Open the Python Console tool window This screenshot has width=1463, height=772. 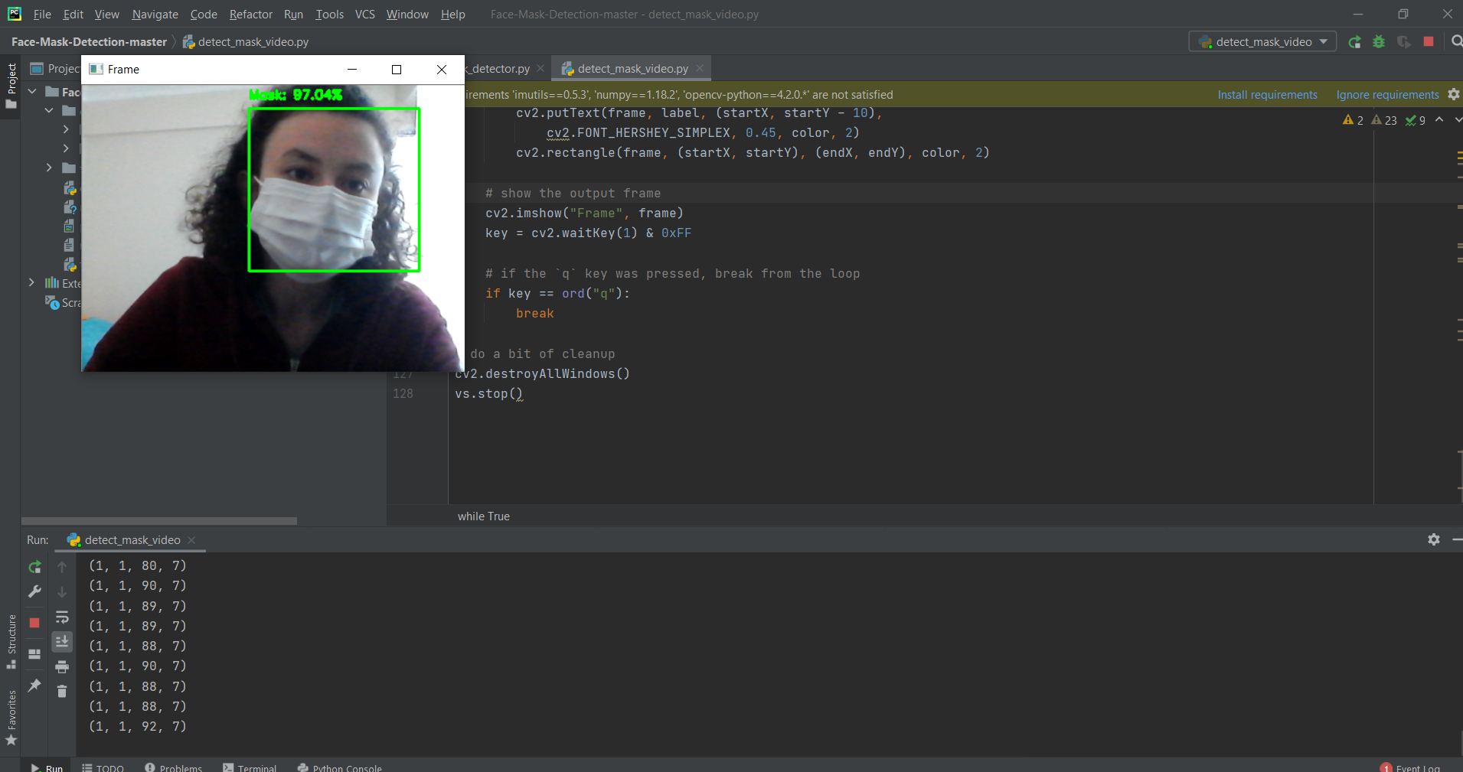click(x=339, y=767)
